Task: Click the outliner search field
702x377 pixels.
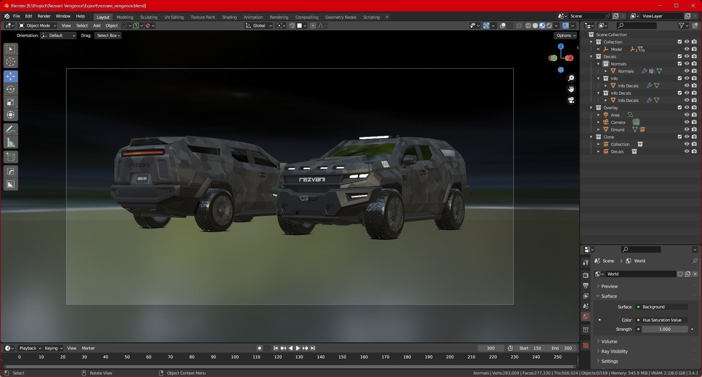Action: click(636, 26)
